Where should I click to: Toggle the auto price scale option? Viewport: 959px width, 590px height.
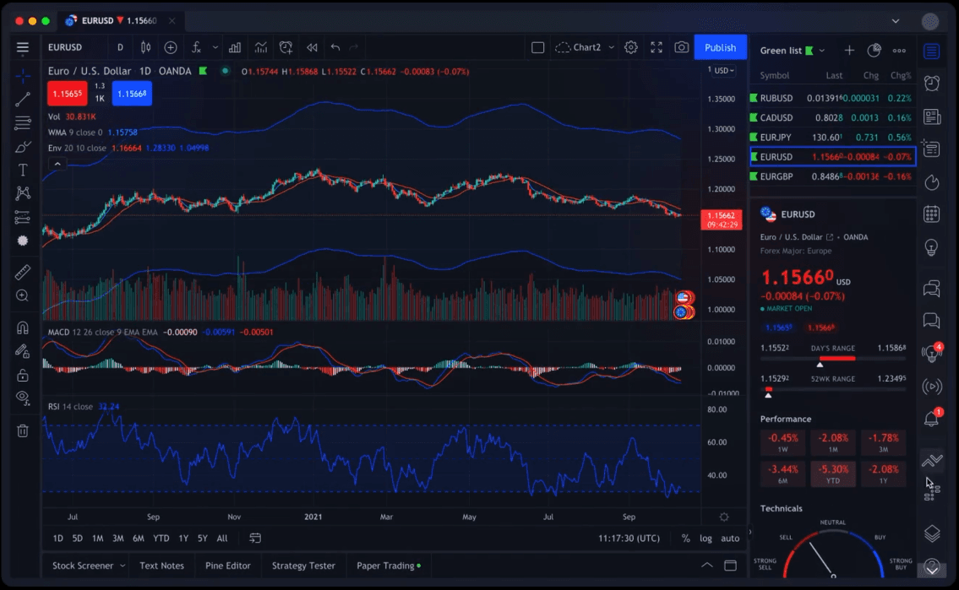click(x=729, y=538)
